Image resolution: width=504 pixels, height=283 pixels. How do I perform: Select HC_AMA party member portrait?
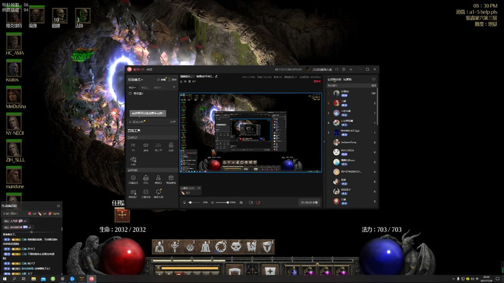[x=14, y=42]
